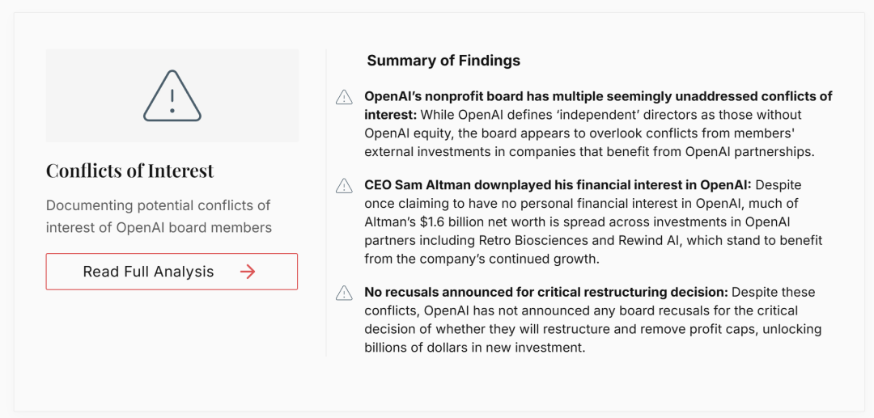Click 'interest of OpenAI board members' text
874x418 pixels.
(x=159, y=228)
